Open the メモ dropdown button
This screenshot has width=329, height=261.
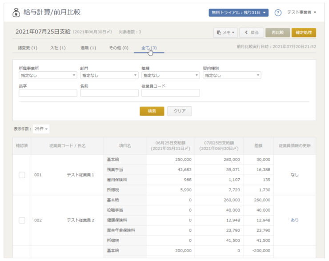[x=225, y=32]
